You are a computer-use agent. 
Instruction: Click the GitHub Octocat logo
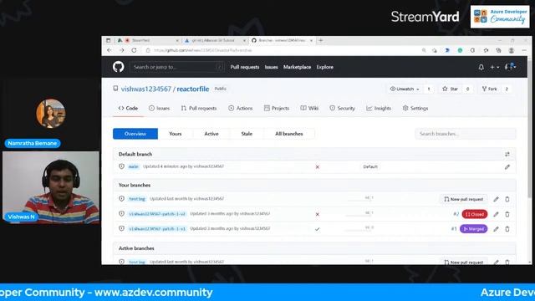tap(119, 67)
